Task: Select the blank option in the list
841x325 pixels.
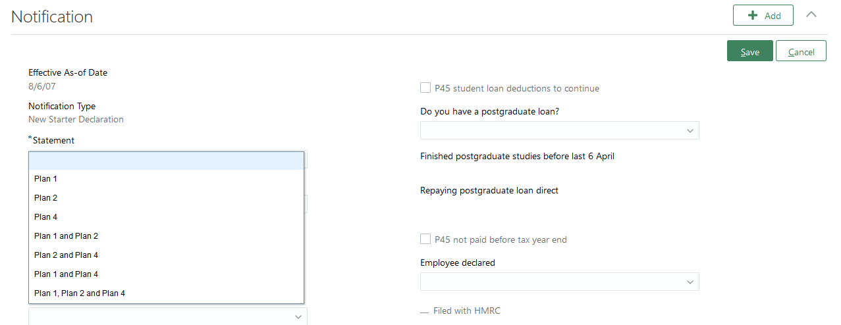Action: [166, 161]
